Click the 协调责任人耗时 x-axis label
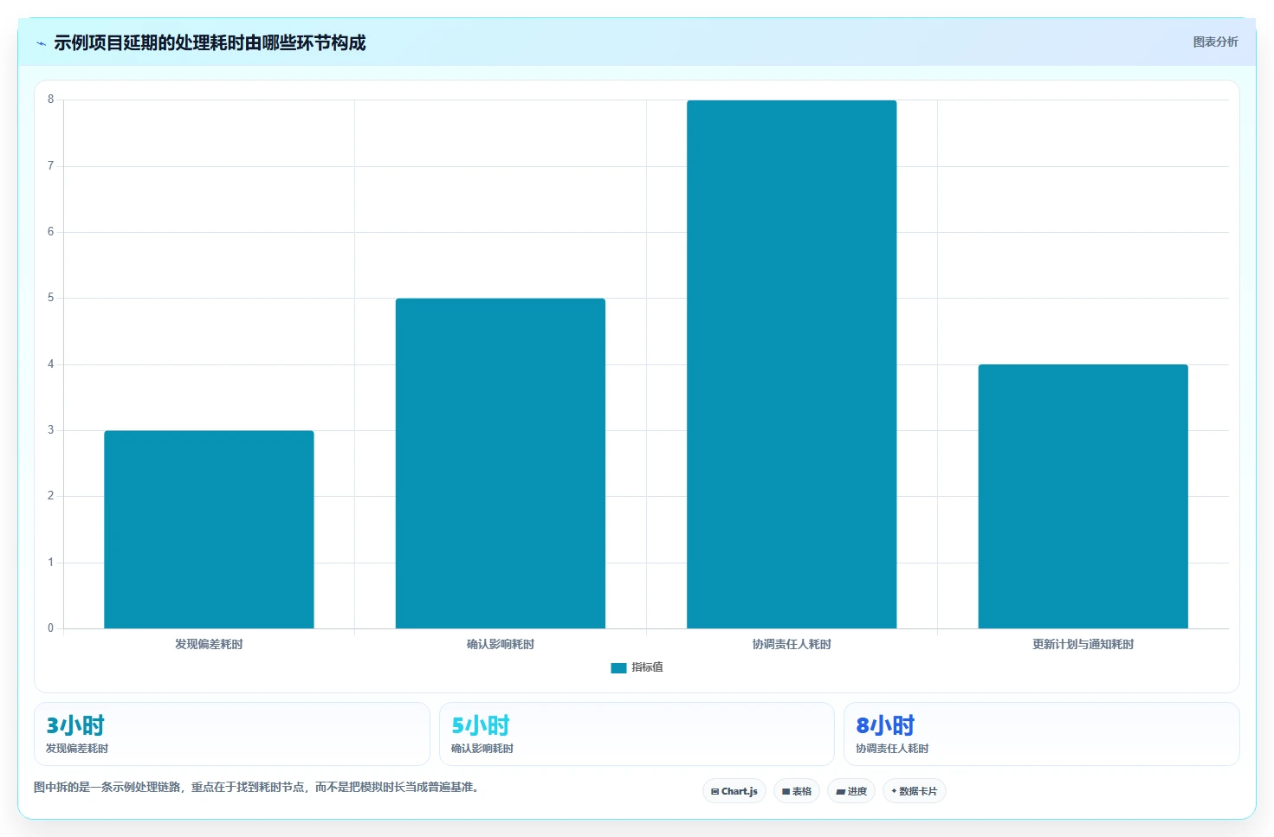This screenshot has height=837, width=1274. pyautogui.click(x=792, y=644)
